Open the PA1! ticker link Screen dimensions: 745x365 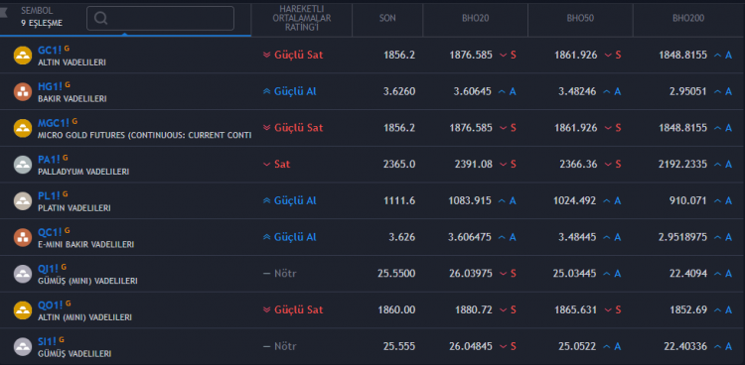(50, 159)
